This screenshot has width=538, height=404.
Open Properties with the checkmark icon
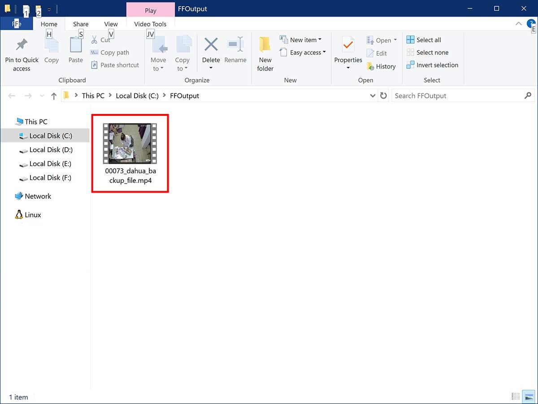(348, 45)
